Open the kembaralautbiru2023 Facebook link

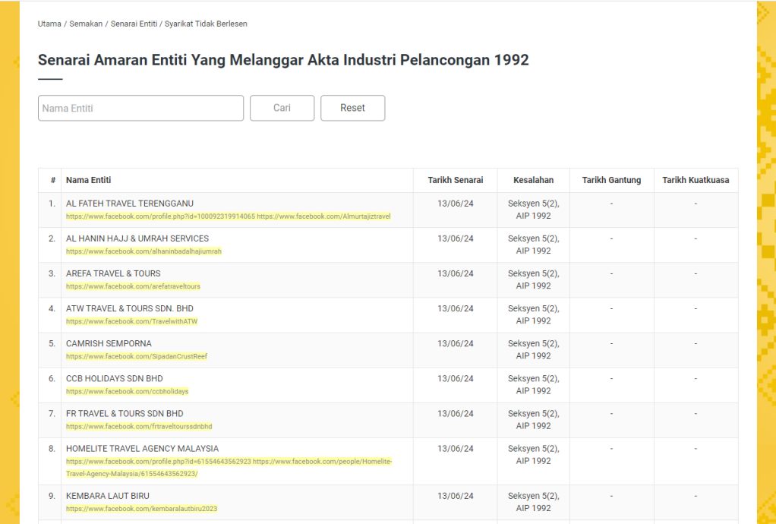pos(141,509)
